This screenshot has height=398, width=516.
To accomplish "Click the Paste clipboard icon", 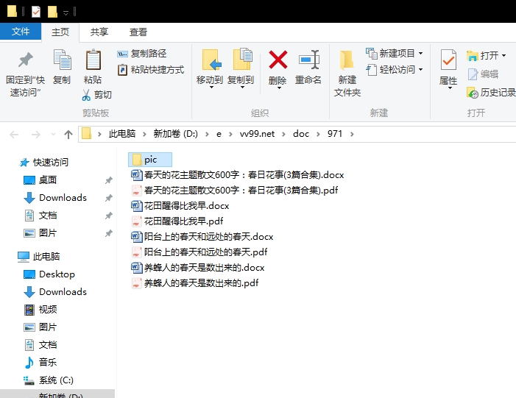I will 93,60.
